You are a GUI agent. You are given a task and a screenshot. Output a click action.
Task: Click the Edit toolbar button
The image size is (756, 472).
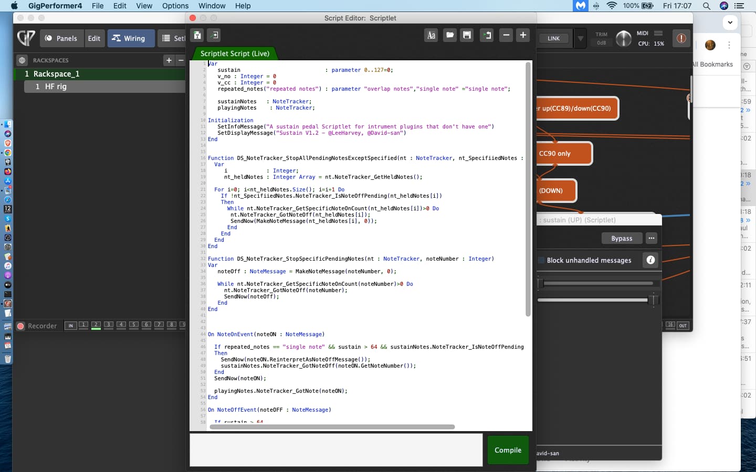94,38
